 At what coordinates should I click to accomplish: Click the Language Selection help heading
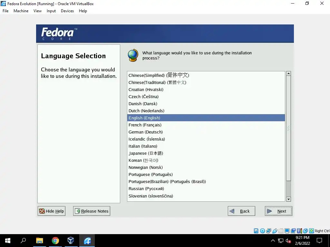pos(73,56)
